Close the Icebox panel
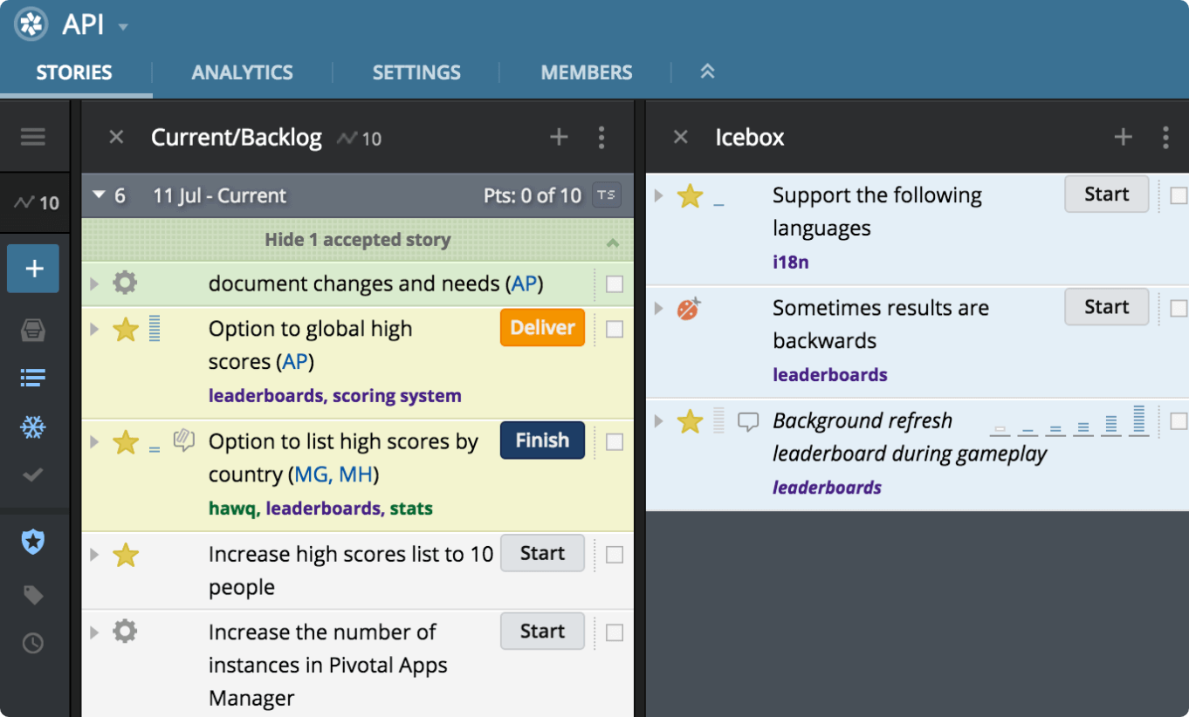1189x717 pixels. (x=681, y=137)
